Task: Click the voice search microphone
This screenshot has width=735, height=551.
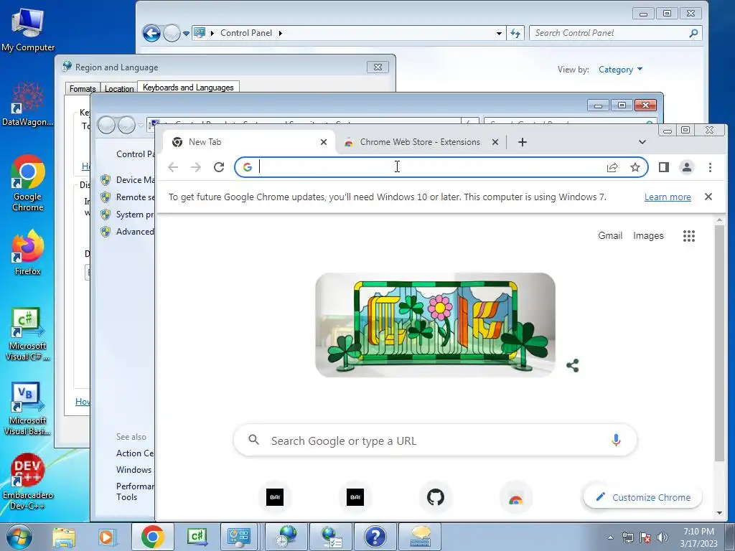Action: 616,440
